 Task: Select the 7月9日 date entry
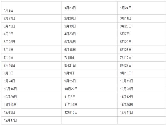click(69, 58)
